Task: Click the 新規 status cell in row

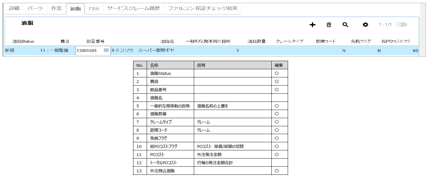Action: point(10,50)
